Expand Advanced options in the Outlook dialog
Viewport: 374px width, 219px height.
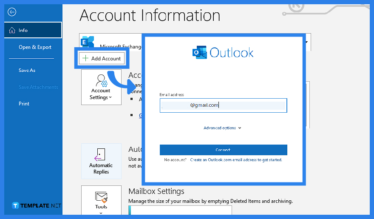coord(222,128)
